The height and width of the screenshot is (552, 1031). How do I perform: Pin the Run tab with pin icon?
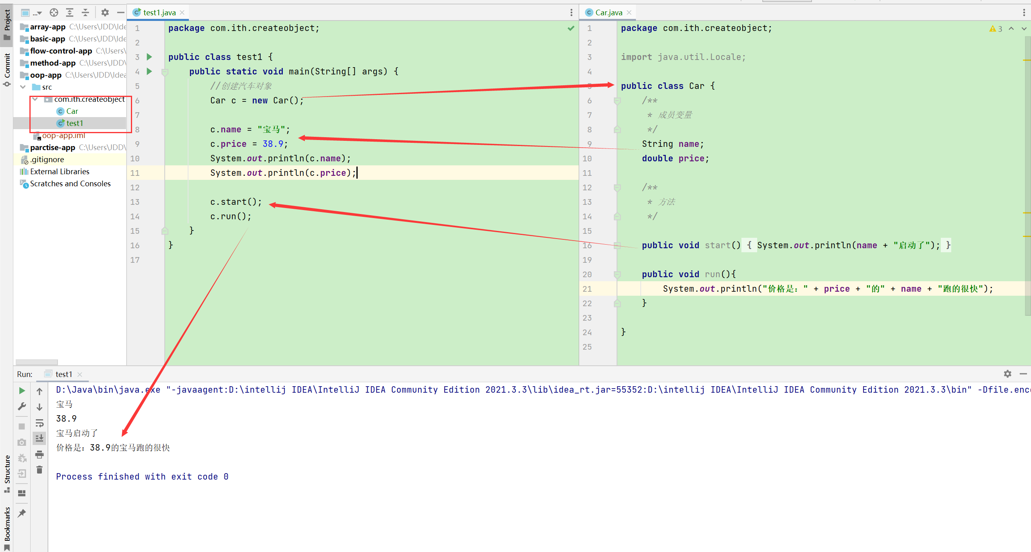tap(22, 513)
